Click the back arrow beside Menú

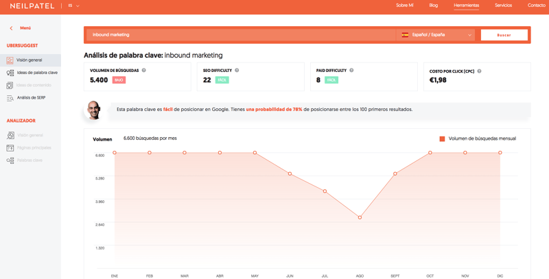coord(11,28)
